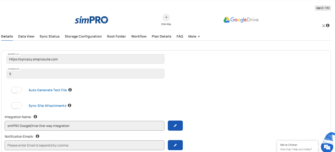Click the 'Integration Name:' label text
Screen dimensions: 335x152
18,117
